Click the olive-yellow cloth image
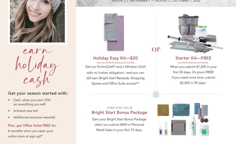236x144 pixels. pyautogui.click(x=163, y=110)
